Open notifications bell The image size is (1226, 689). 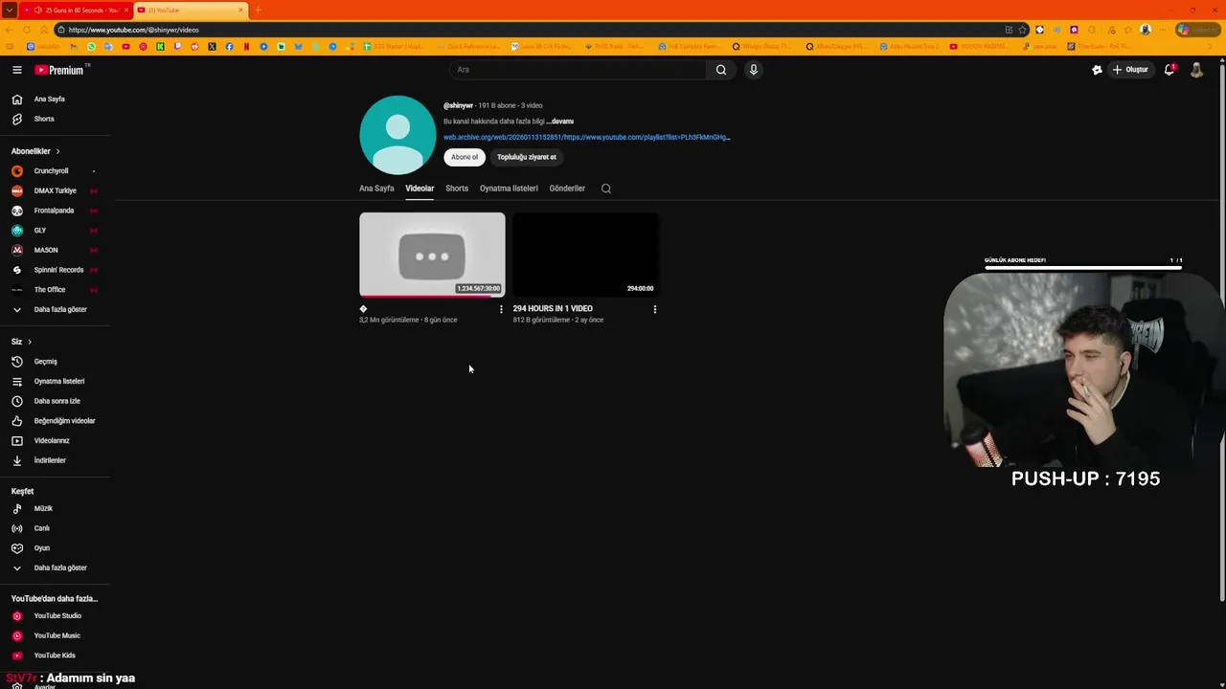[1169, 70]
